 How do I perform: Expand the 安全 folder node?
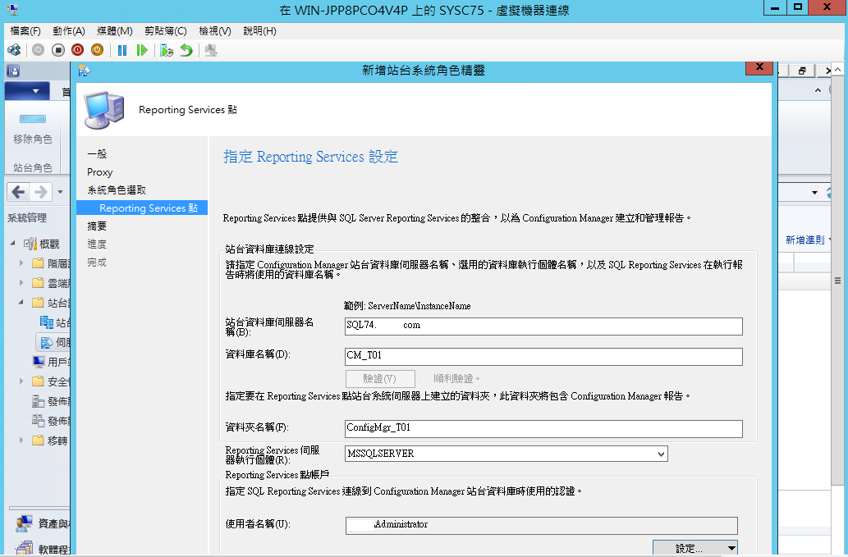(x=21, y=381)
